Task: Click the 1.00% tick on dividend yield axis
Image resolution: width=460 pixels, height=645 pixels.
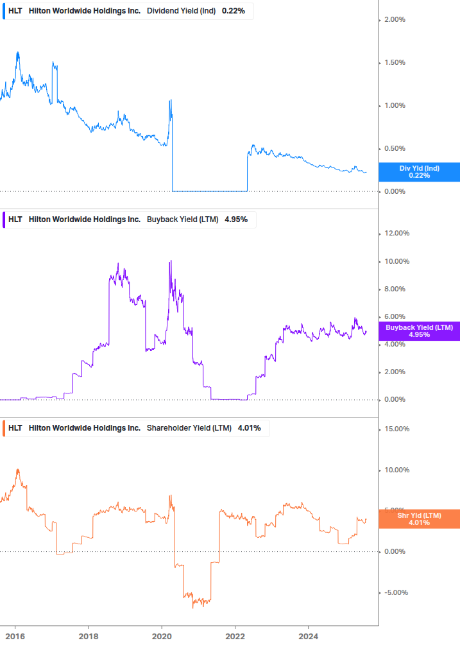Action: click(395, 106)
